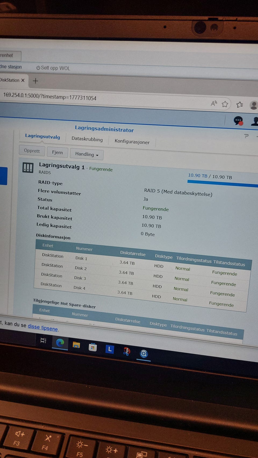
Task: Open Microsoft Store from taskbar
Action: pyautogui.click(x=92, y=347)
